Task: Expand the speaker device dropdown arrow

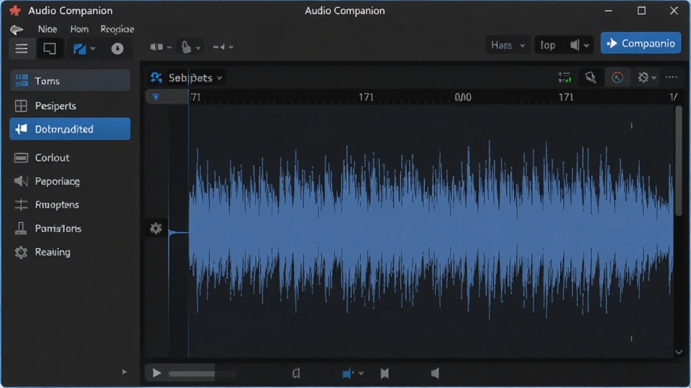Action: (169, 47)
